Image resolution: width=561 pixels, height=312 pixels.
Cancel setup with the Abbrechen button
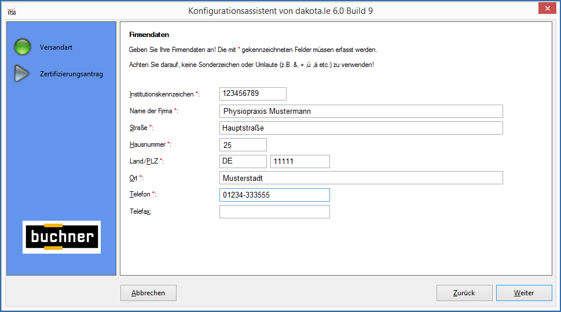click(148, 293)
